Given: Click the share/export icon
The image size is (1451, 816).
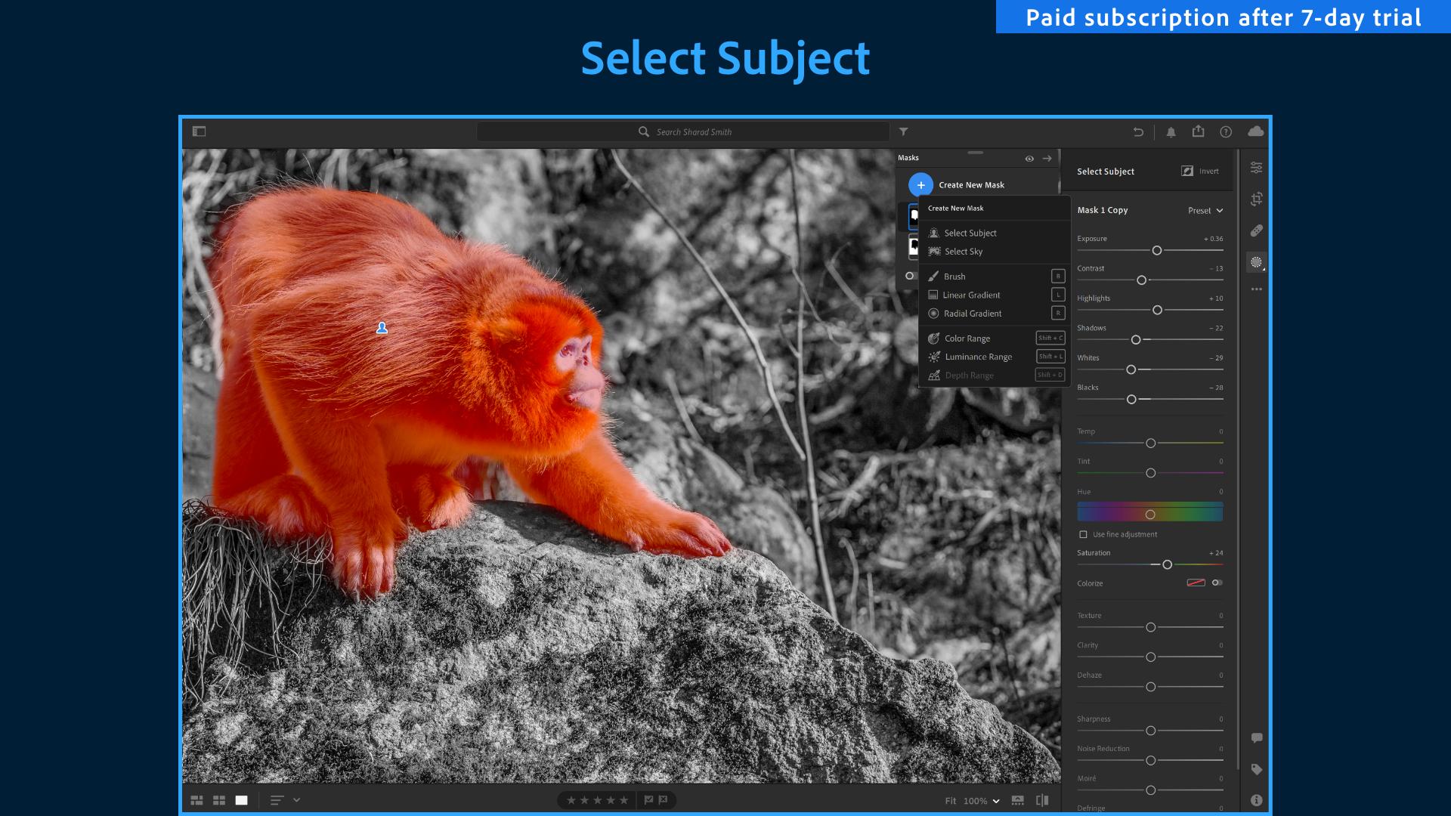Looking at the screenshot, I should tap(1199, 131).
